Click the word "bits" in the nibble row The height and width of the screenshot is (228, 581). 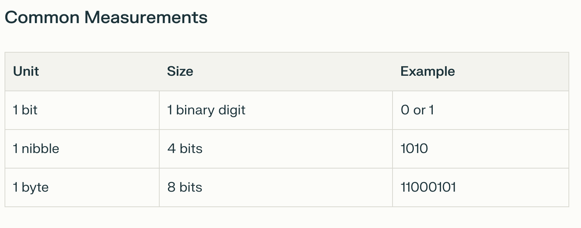tap(191, 148)
